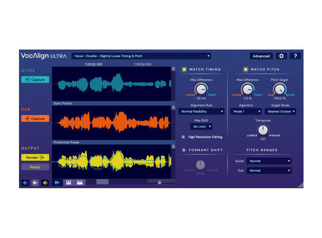
Task: Enable High Resolution Editing checkbox
Action: (x=183, y=137)
